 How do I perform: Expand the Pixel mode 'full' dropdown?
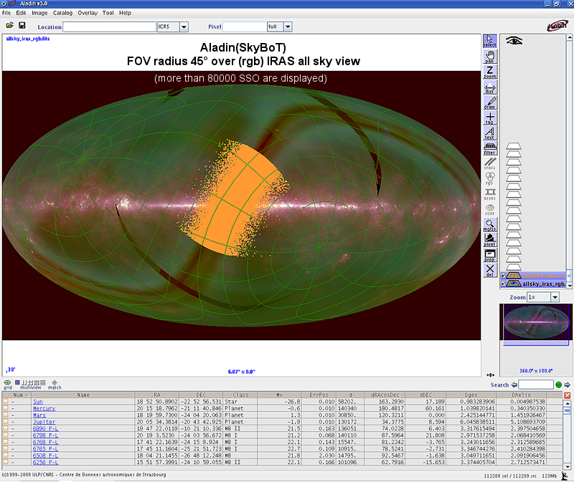coord(288,26)
